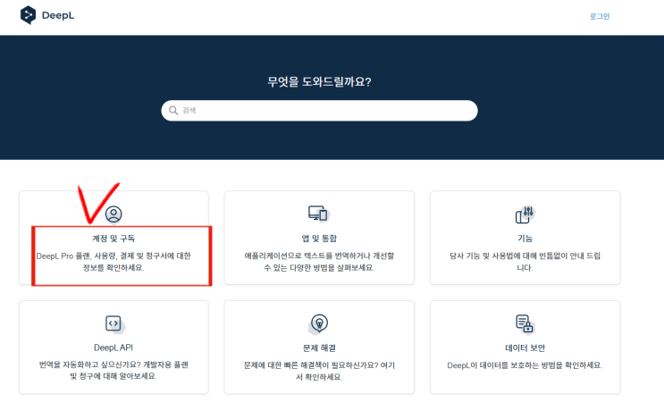Open the 로그인 login link
Image resolution: width=664 pixels, height=419 pixels.
coord(600,16)
